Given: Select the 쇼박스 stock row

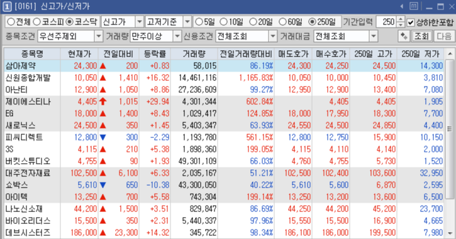Looking at the screenshot, I should 224,185.
